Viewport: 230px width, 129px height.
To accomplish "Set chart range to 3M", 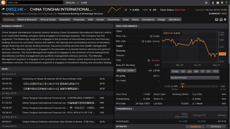I will point(189,72).
